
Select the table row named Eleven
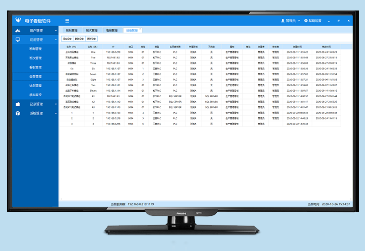click(93, 90)
